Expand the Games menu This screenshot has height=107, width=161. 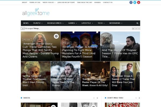(x=72, y=23)
